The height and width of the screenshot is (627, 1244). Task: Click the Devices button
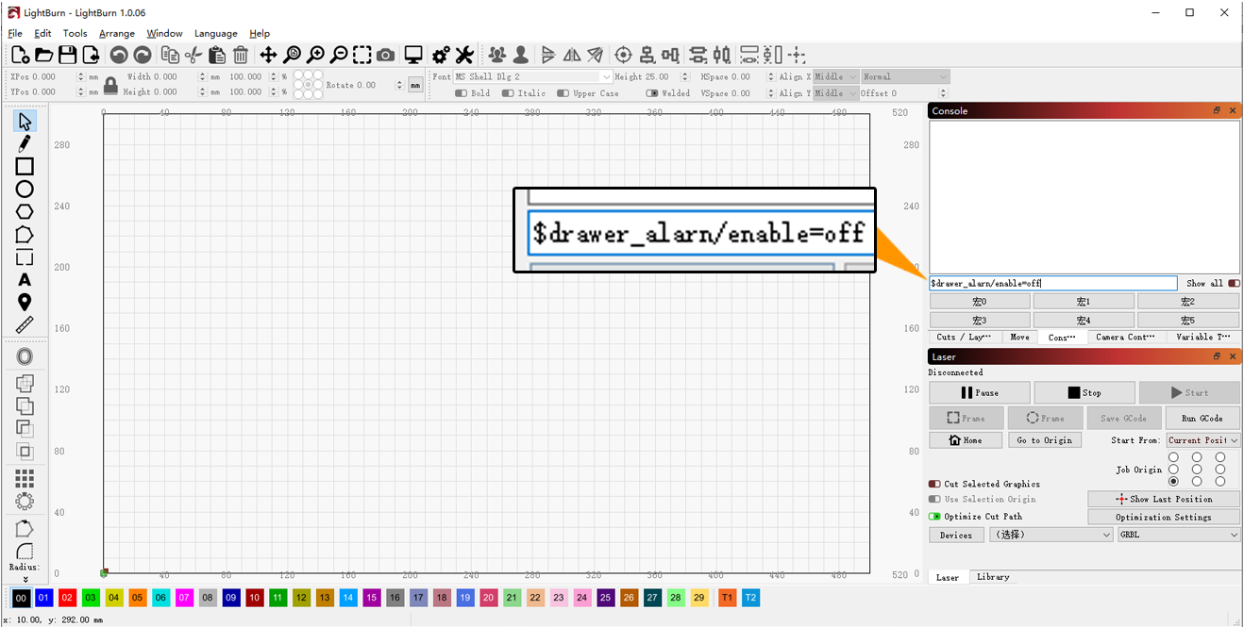[x=956, y=535]
